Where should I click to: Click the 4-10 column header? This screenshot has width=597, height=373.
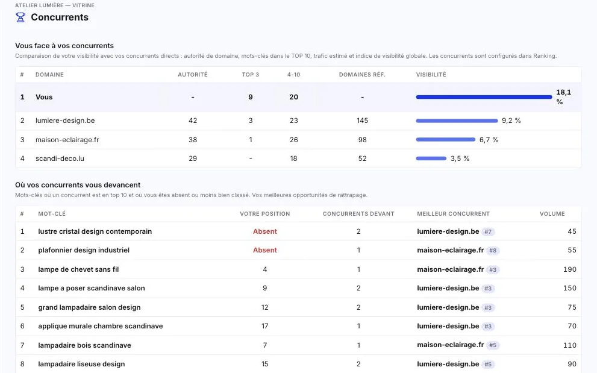293,75
